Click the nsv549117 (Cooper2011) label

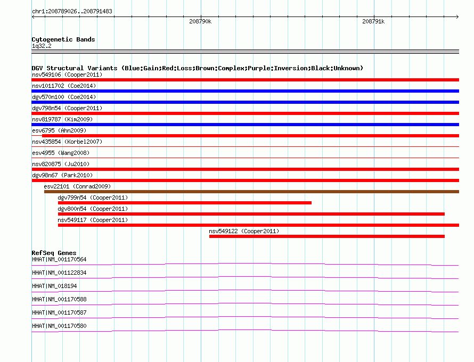[93, 220]
